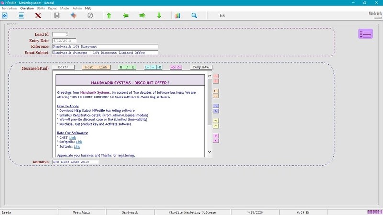Go to next record with right arrow
The width and height of the screenshot is (383, 215).
[x=142, y=16]
